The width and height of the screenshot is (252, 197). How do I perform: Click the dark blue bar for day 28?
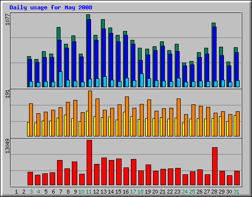coord(215,57)
